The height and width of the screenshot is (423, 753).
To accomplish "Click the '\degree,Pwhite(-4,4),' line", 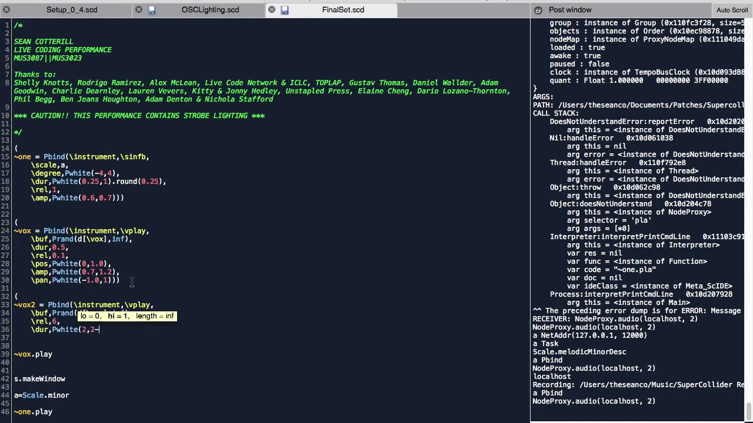I will (x=75, y=173).
